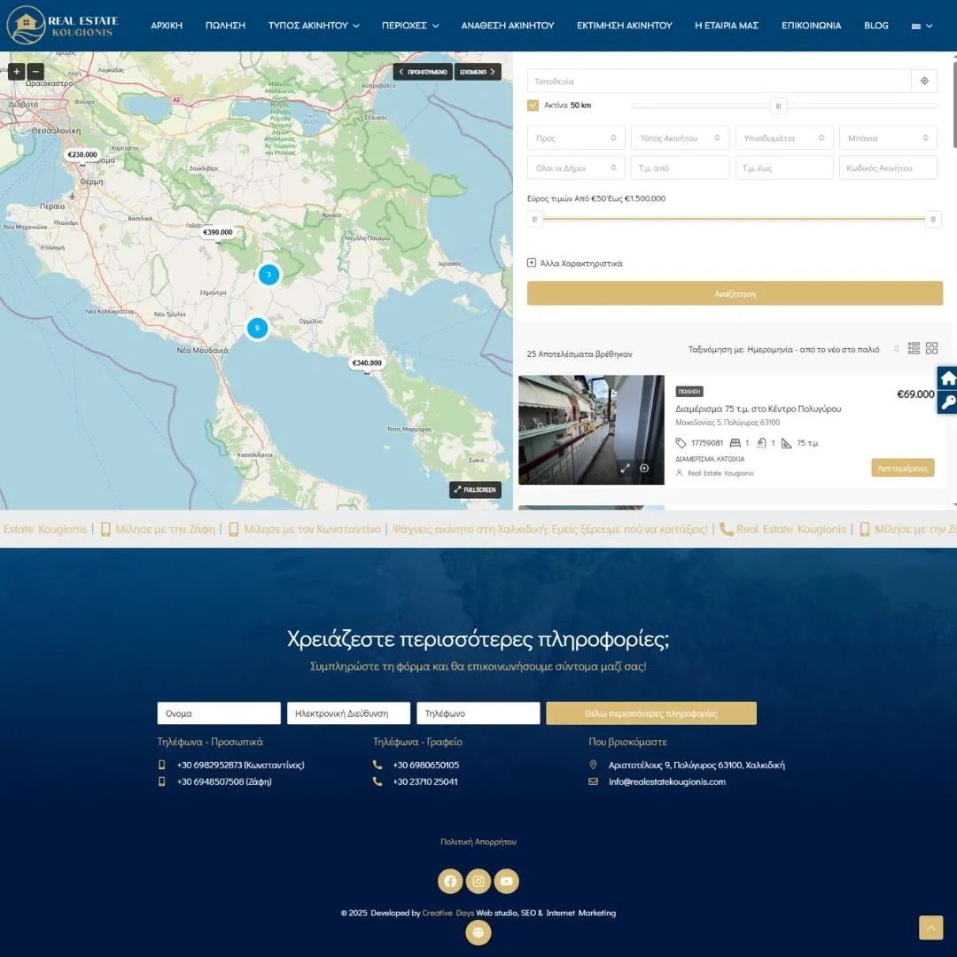This screenshot has height=957, width=957.
Task: Click maximum price slider handle
Action: pos(933,219)
